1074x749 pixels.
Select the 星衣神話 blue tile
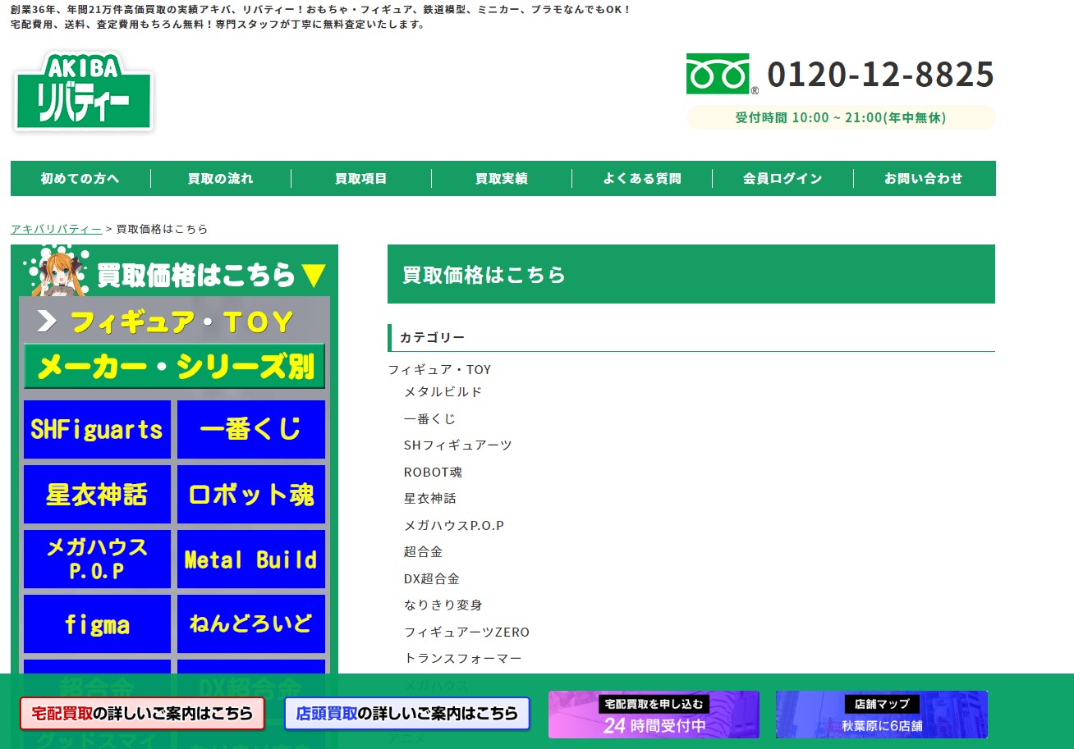(x=97, y=494)
